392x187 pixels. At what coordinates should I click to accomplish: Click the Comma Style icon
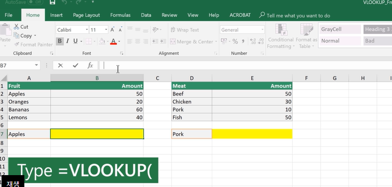point(243,41)
